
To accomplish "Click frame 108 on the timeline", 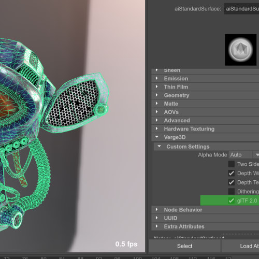I will click(x=174, y=257).
